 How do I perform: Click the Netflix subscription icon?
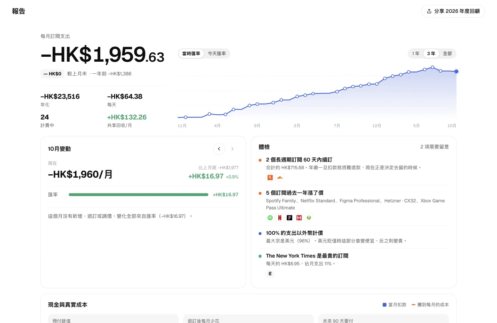click(280, 217)
